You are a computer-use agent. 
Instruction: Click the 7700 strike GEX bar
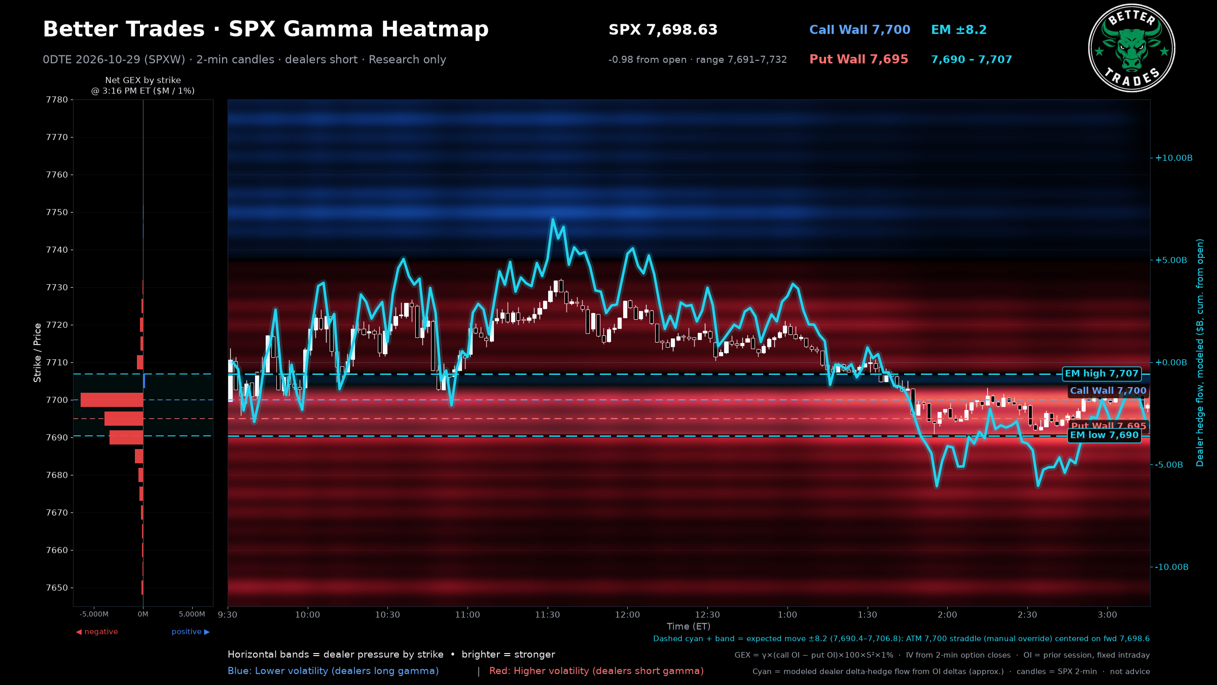pyautogui.click(x=112, y=400)
